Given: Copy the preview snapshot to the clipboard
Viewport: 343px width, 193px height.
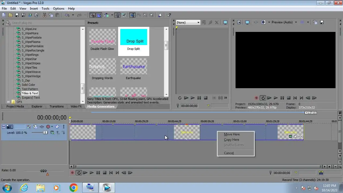Looking at the screenshot, I should (315, 22).
